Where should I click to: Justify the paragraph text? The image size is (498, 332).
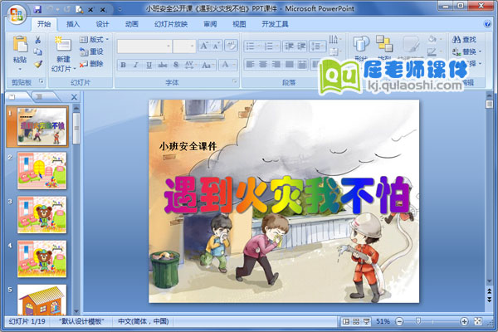pyautogui.click(x=289, y=65)
